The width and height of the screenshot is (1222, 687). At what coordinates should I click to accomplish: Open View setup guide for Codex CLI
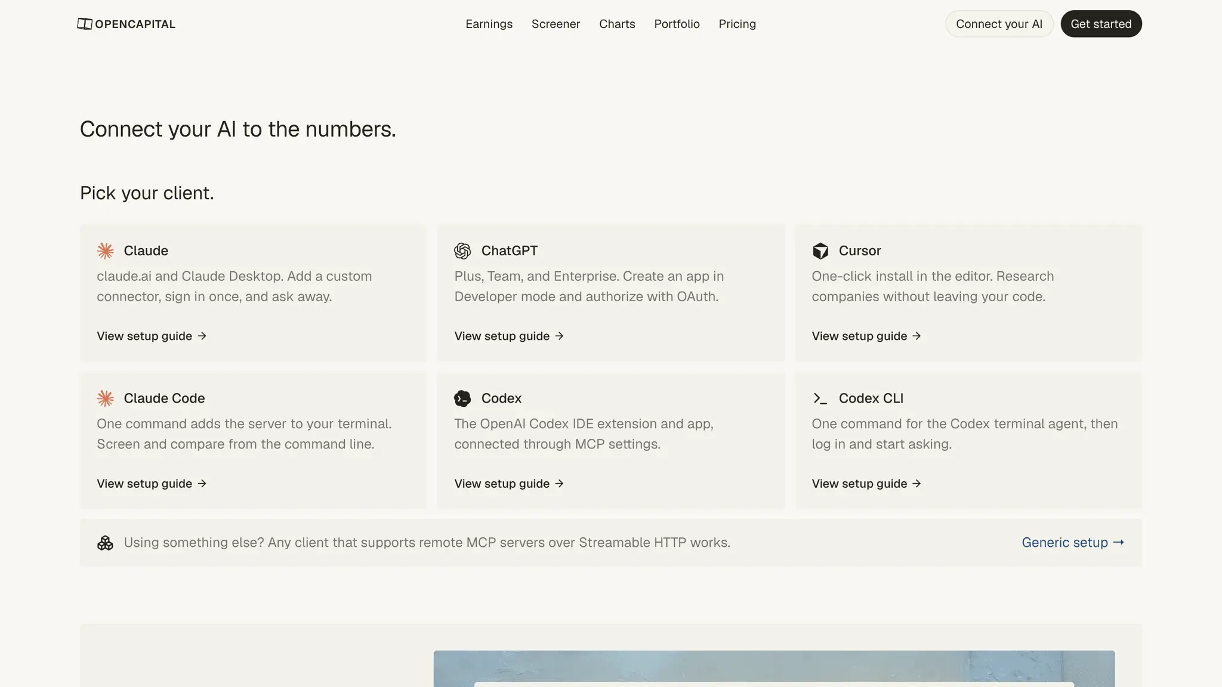(866, 484)
